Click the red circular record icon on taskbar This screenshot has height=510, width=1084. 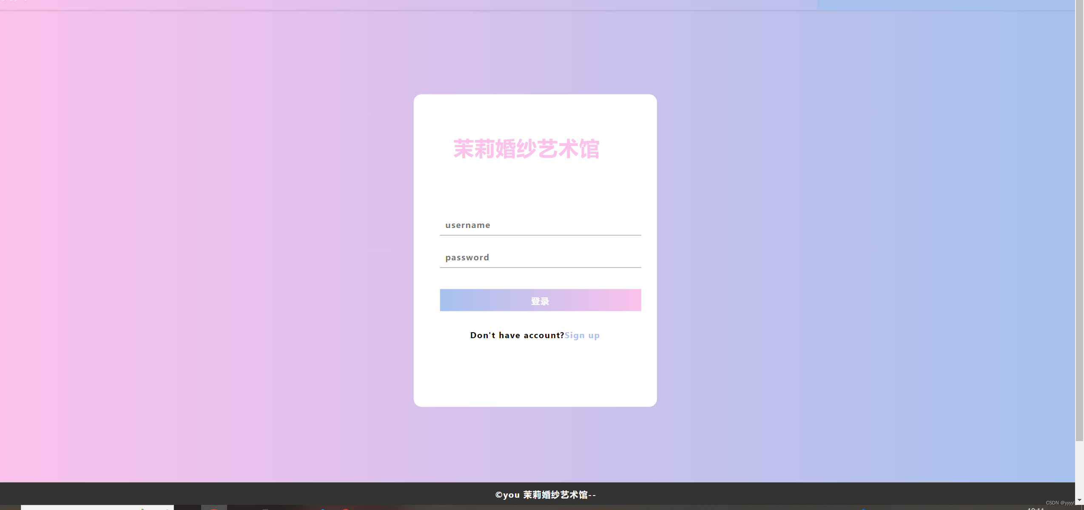click(x=214, y=509)
